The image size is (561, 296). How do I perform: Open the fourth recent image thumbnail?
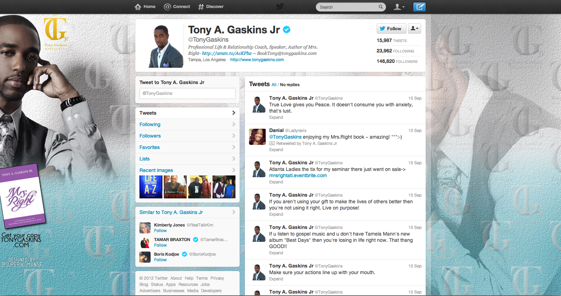pos(224,187)
